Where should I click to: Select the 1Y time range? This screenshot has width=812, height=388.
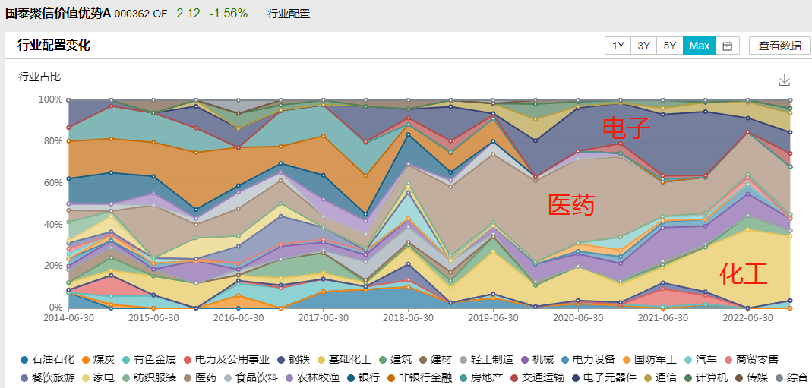[618, 46]
